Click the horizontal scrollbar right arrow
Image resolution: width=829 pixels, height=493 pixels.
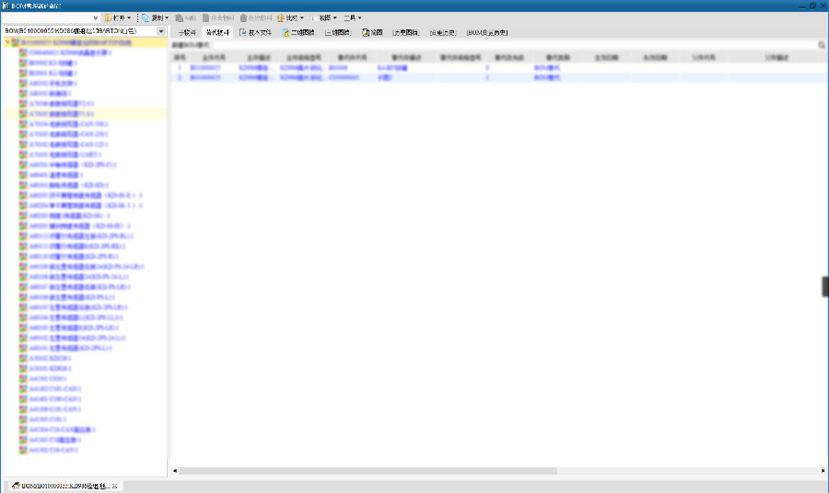click(823, 471)
